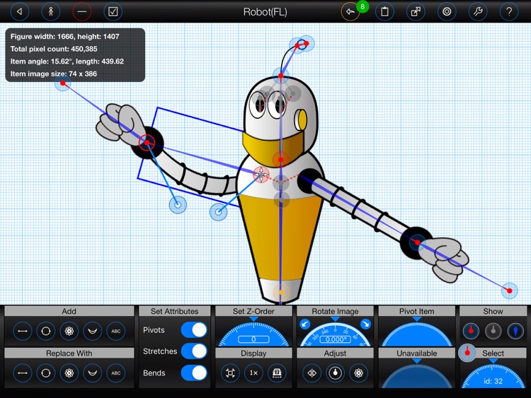The image size is (531, 398).
Task: Add an ABC text item
Action: pyautogui.click(x=116, y=331)
